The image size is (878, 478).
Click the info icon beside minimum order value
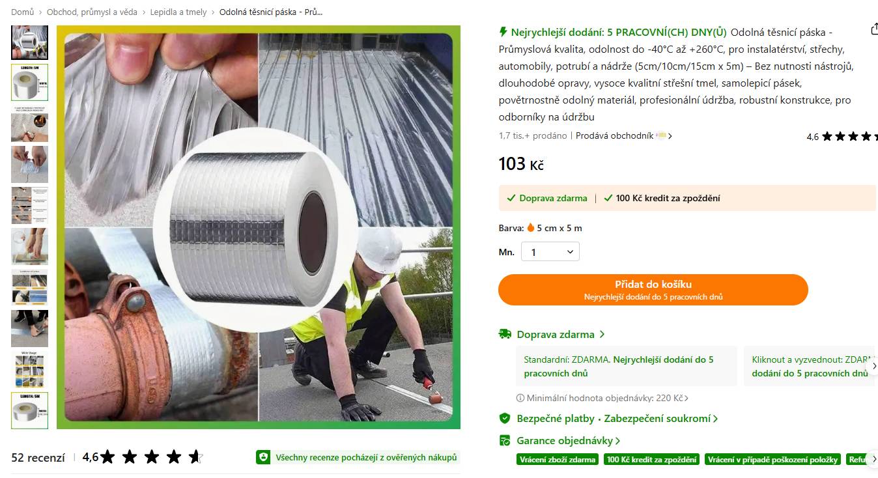(x=520, y=398)
